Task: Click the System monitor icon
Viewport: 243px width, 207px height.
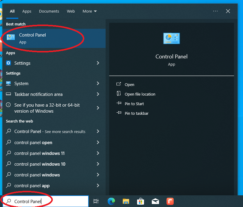Action: click(8, 83)
